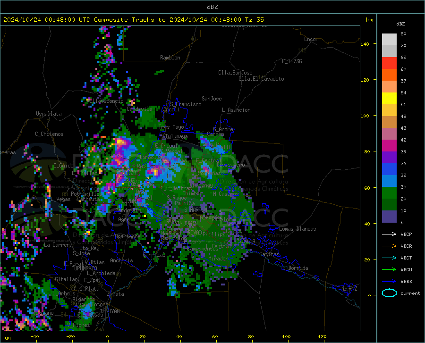The height and width of the screenshot is (343, 425).
Task: Click the 'E_1-736' map label
Action: coord(292,61)
